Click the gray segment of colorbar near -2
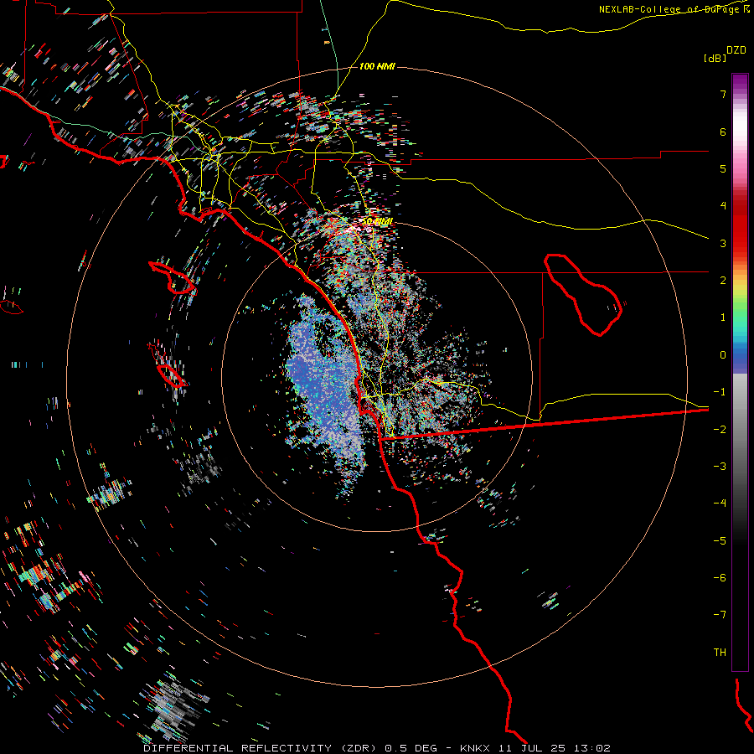Screen dimensions: 754x754 click(740, 430)
